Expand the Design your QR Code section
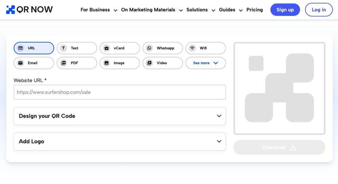Viewport: 338px width, 184px height. (120, 116)
